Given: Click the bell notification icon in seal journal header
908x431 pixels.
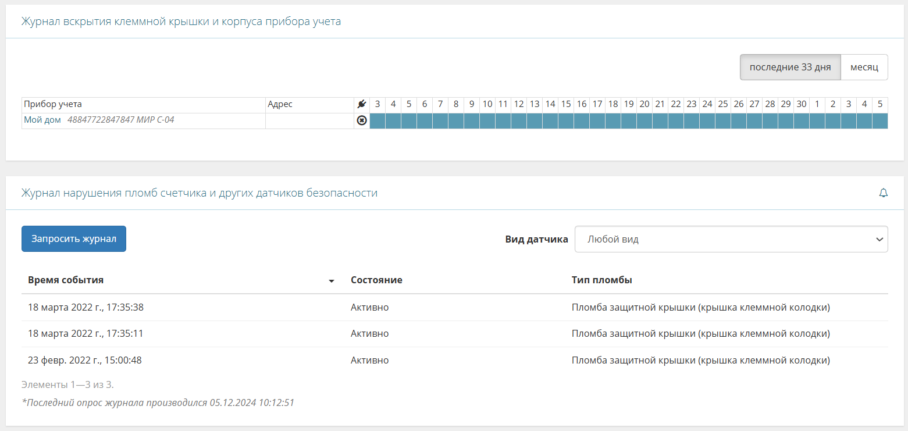Looking at the screenshot, I should pos(883,193).
